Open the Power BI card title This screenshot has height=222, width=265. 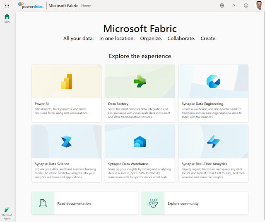(x=42, y=104)
